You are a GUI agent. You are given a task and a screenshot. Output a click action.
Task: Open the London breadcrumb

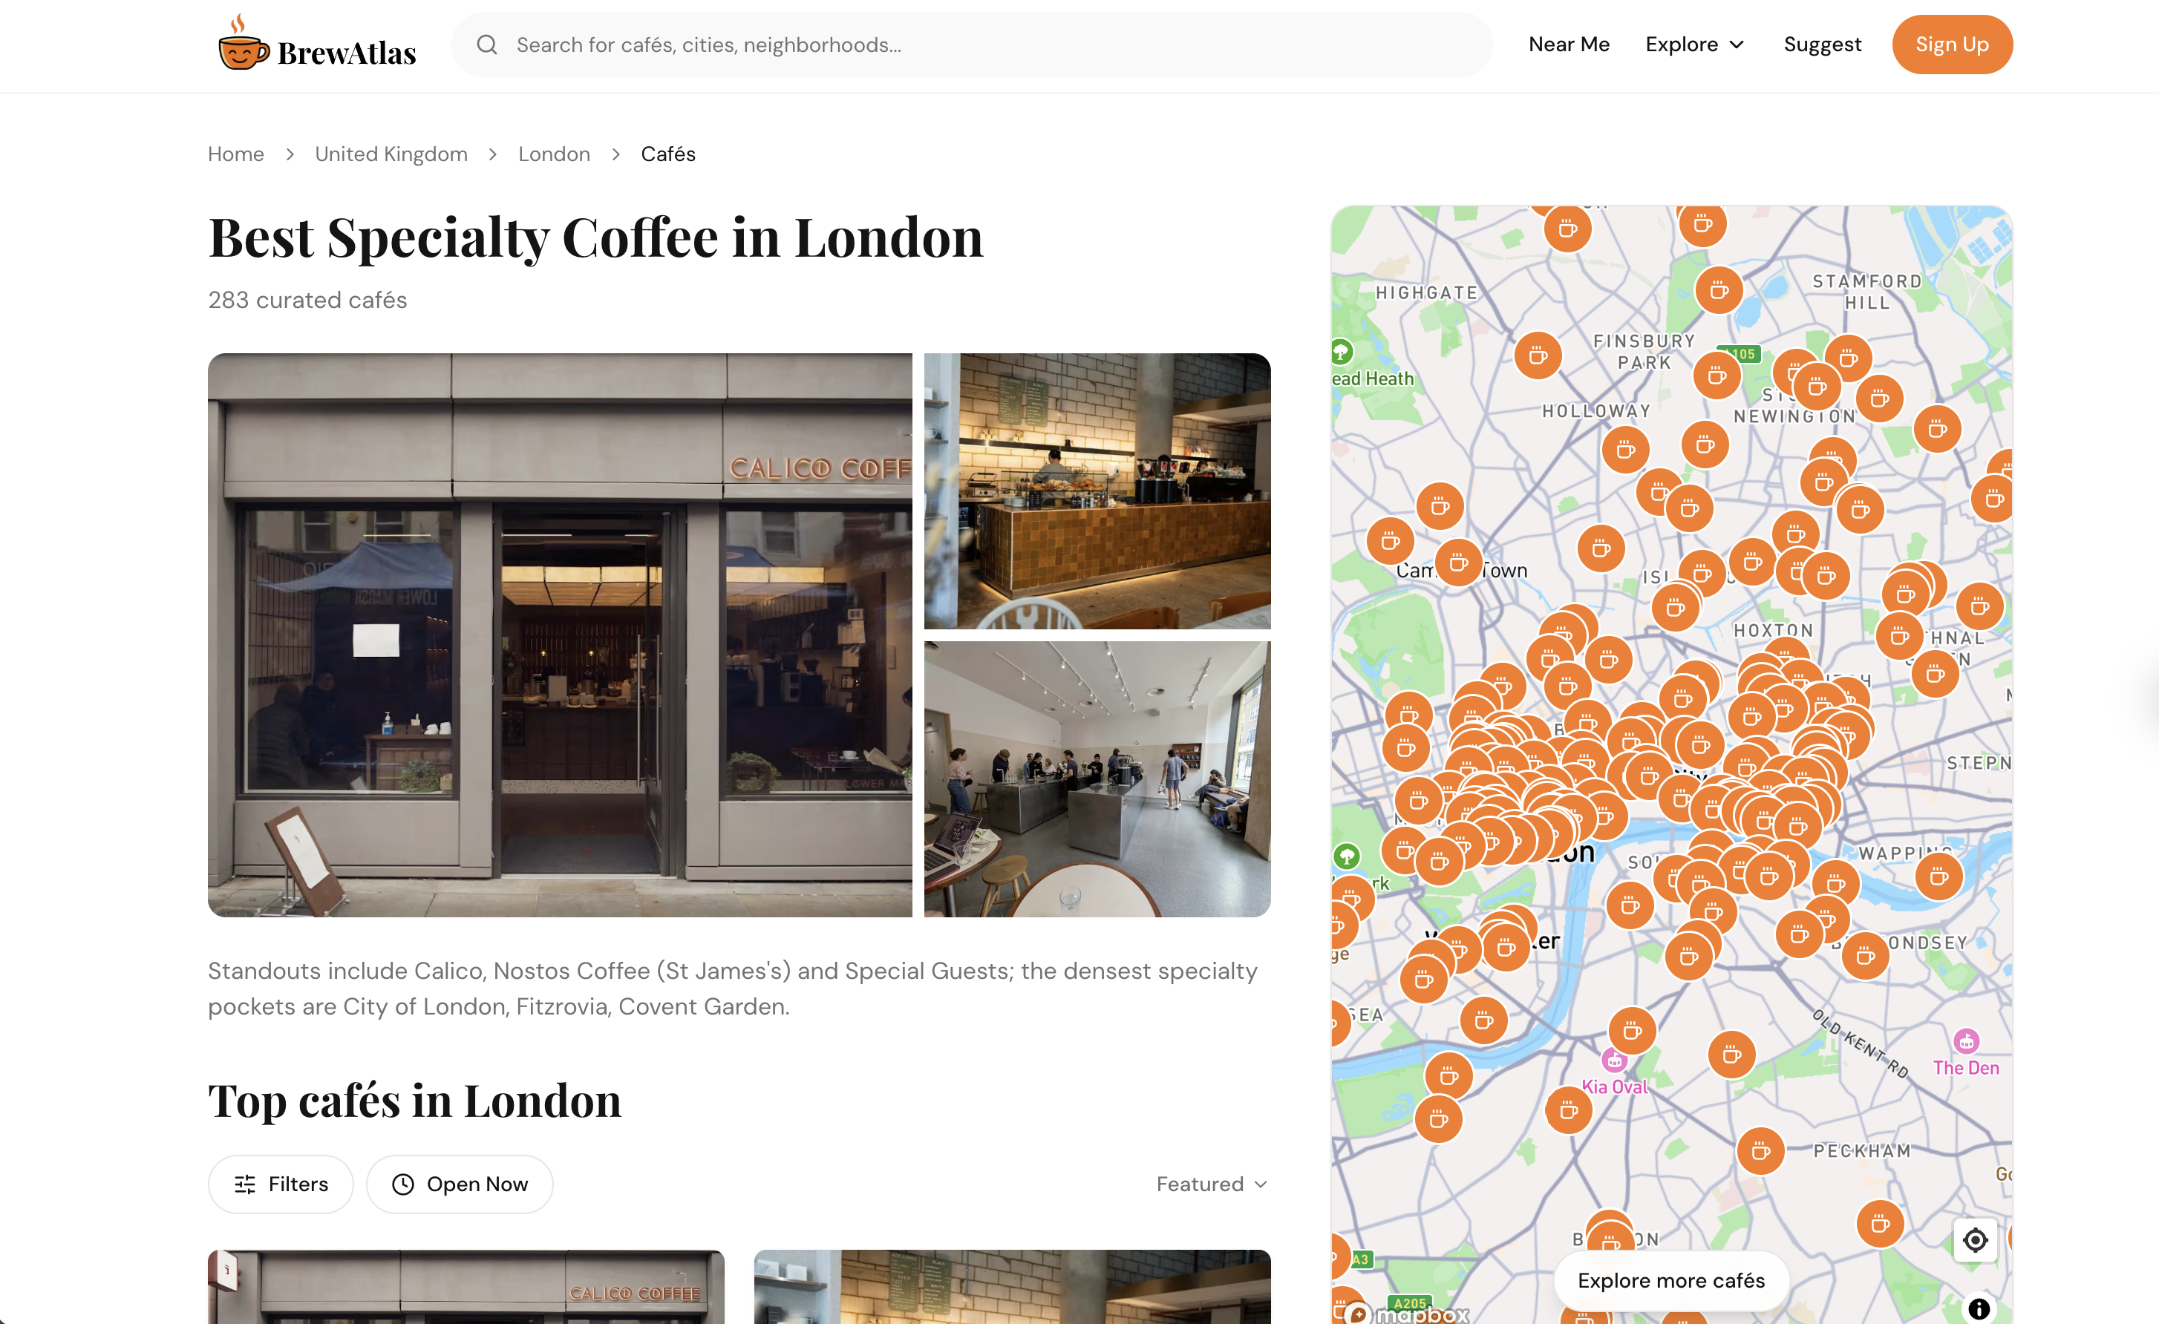[554, 154]
